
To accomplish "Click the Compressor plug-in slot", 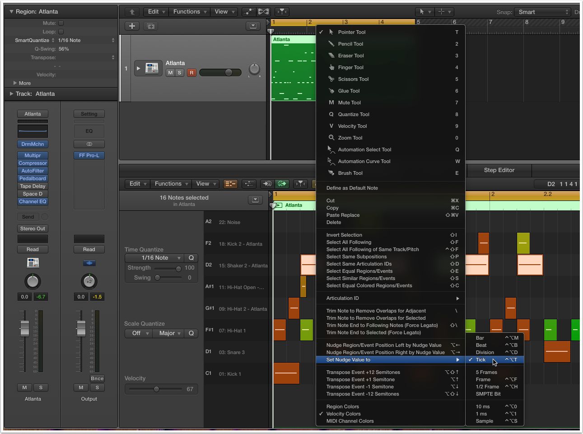I will tap(33, 163).
